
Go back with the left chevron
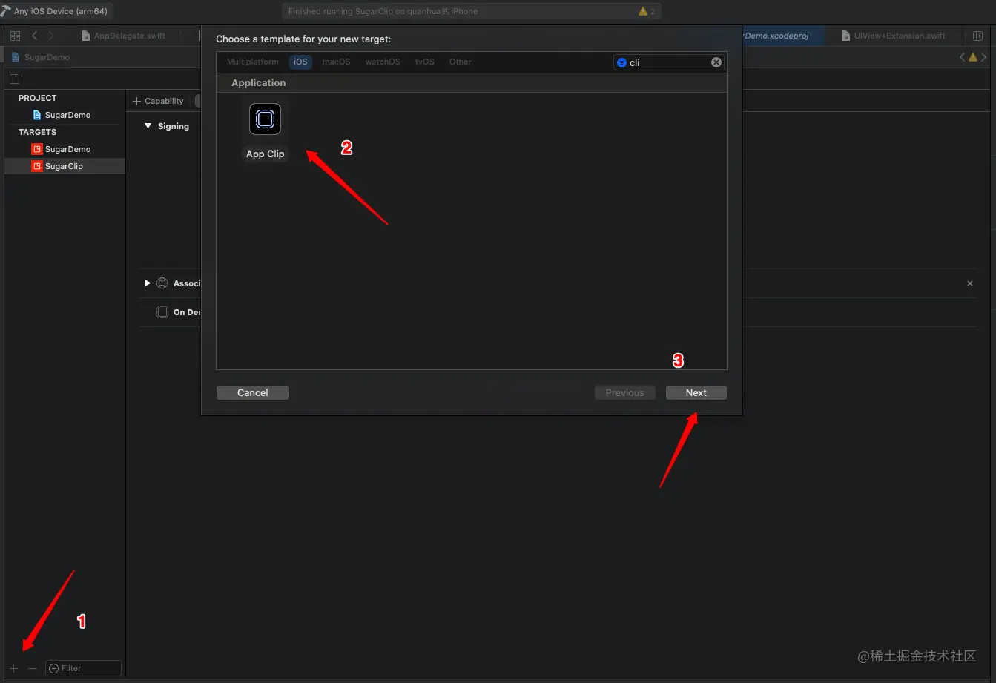[34, 36]
